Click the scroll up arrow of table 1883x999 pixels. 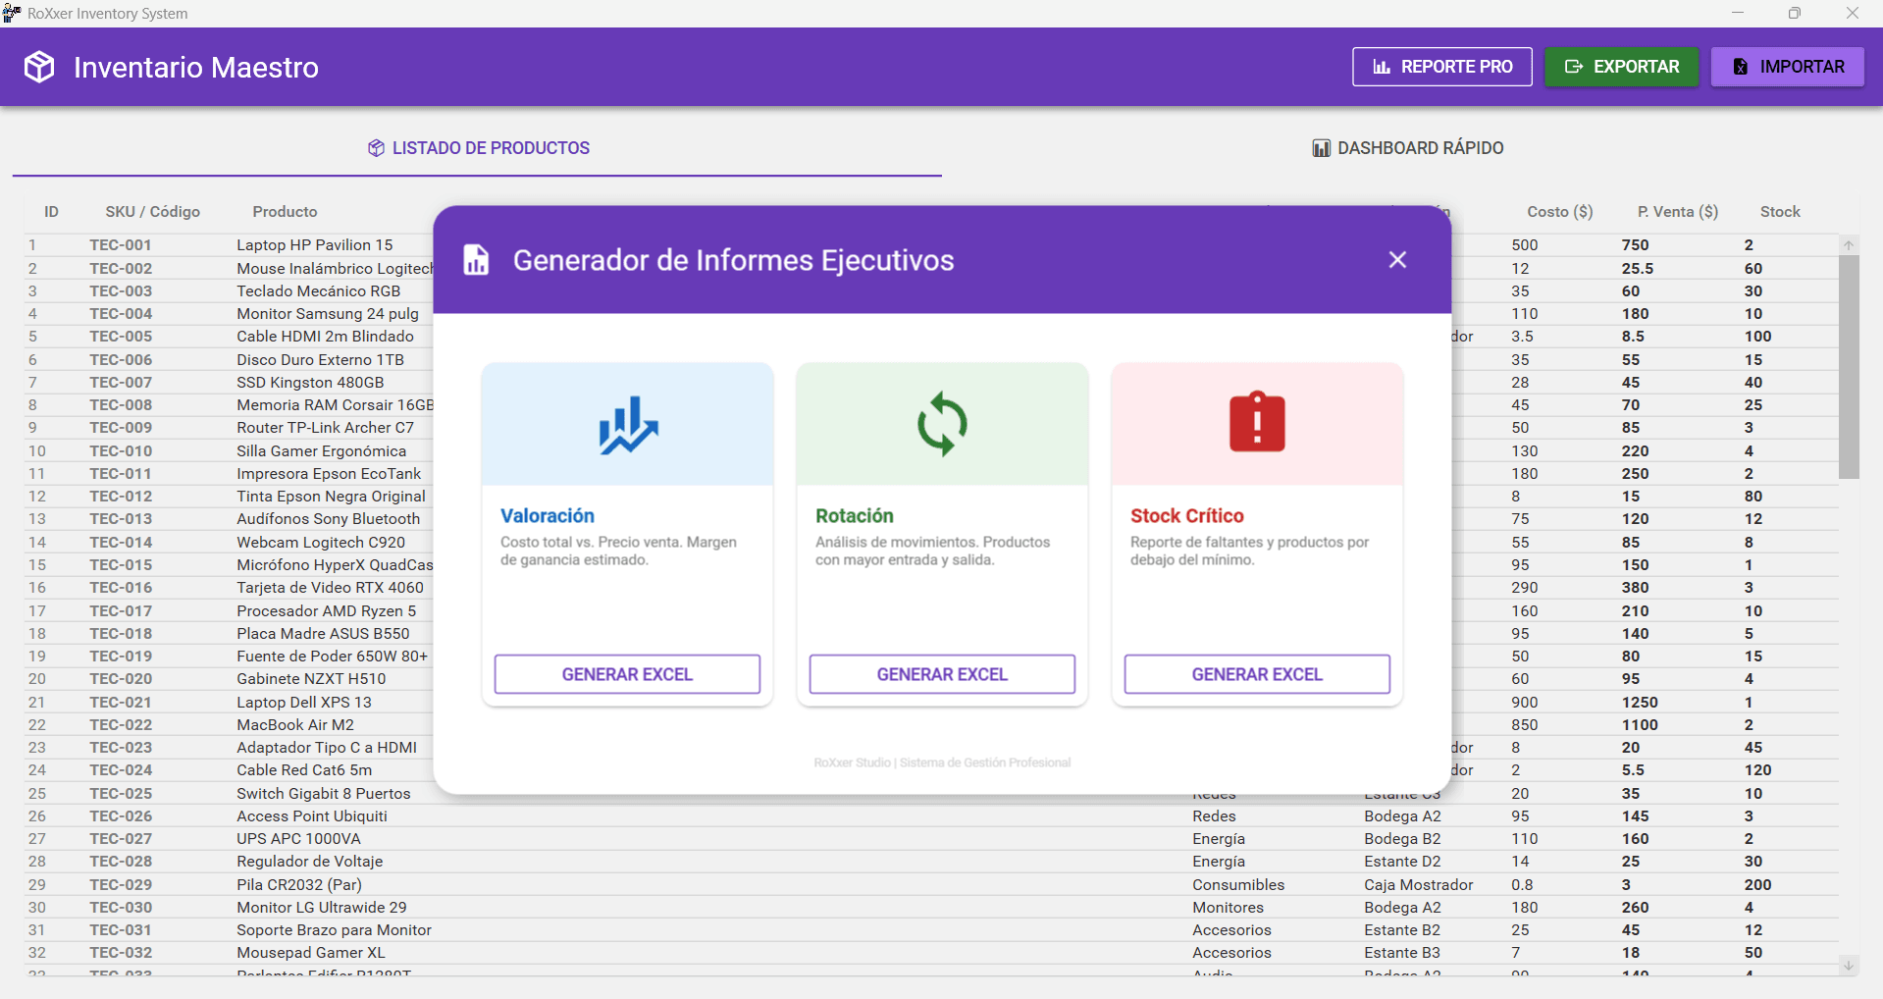tap(1849, 245)
